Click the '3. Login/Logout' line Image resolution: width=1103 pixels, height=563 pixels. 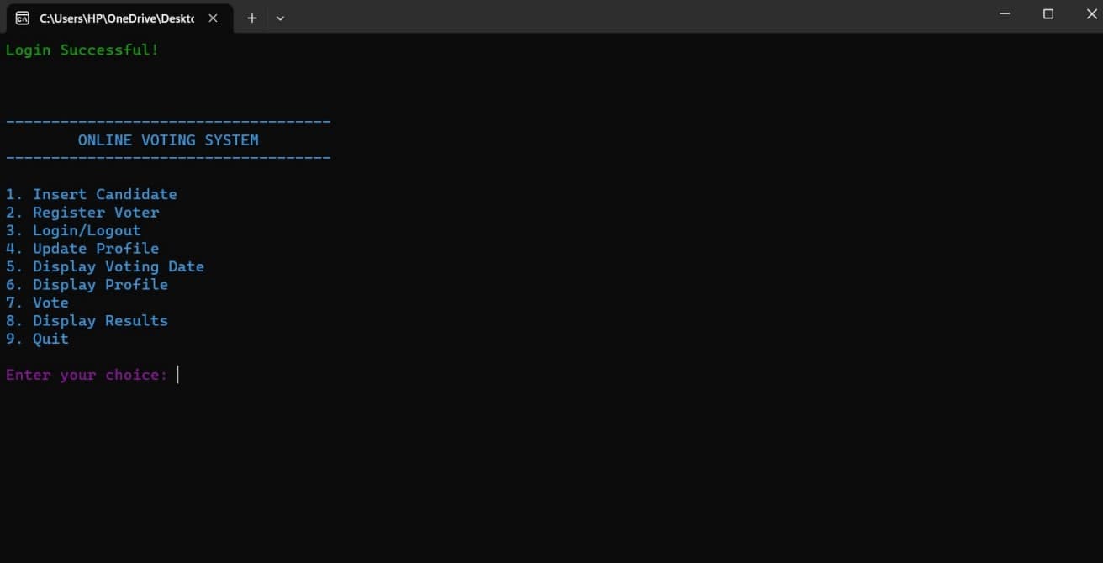tap(73, 230)
